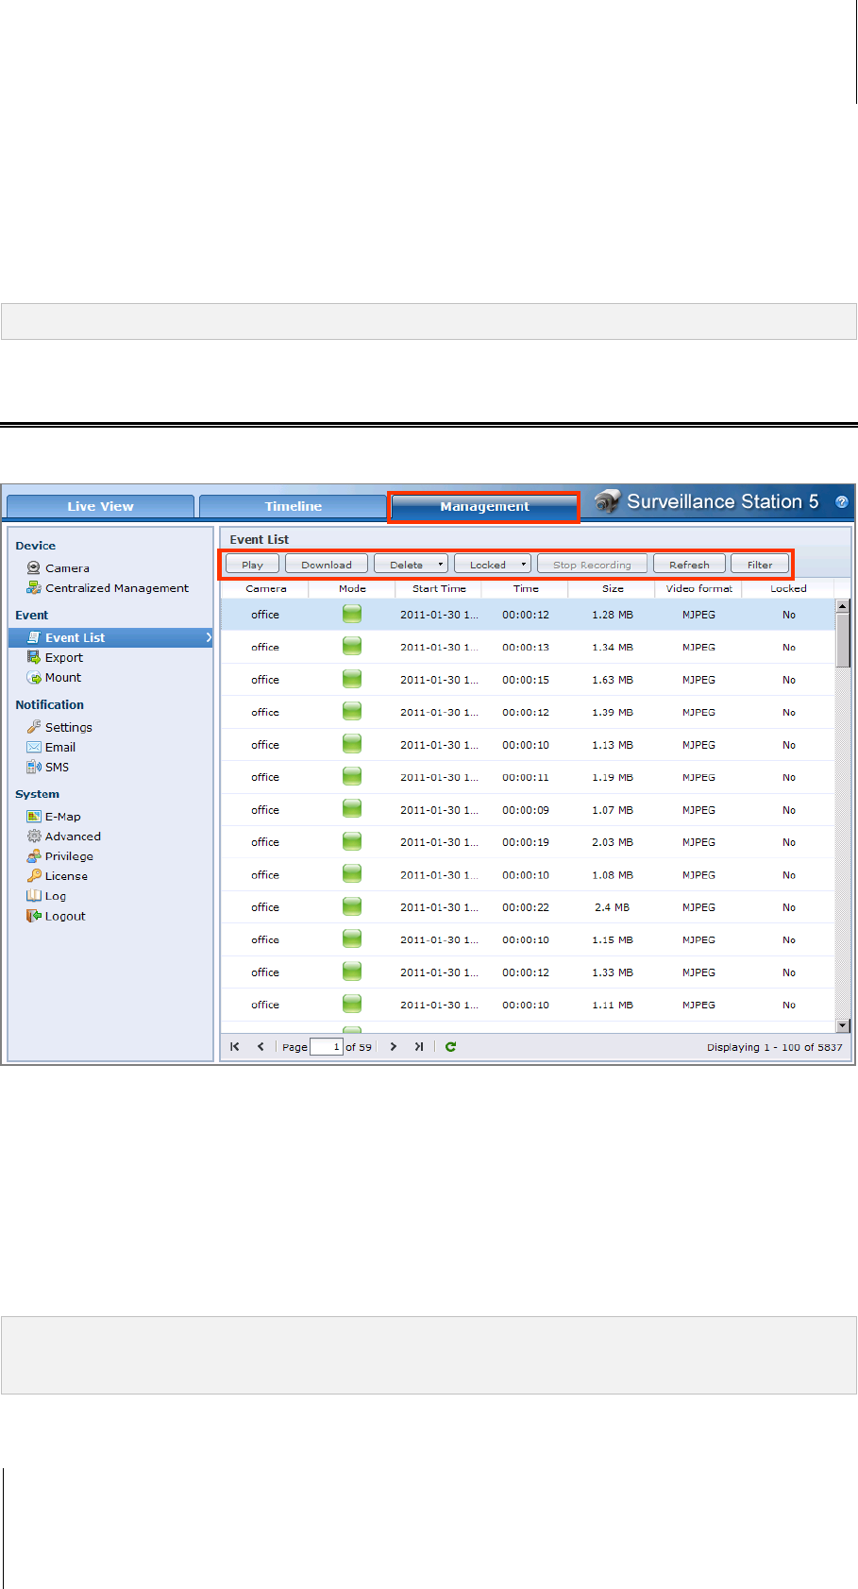The height and width of the screenshot is (1589, 858).
Task: Sort by Camera column header
Action: (265, 588)
